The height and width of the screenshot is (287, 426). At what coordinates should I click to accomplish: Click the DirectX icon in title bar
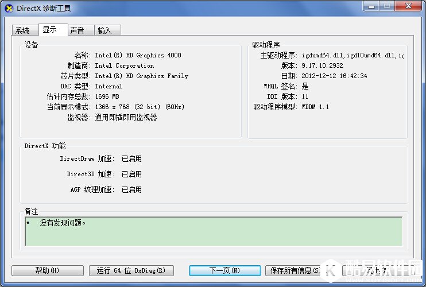pyautogui.click(x=9, y=9)
